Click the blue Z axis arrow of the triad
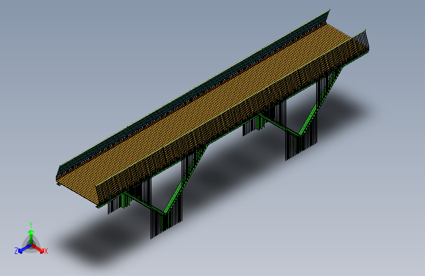The image size is (425, 276). tap(25, 248)
